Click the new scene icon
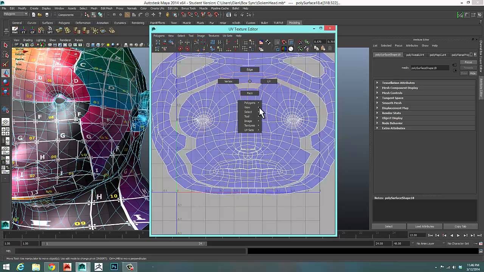 point(34,15)
